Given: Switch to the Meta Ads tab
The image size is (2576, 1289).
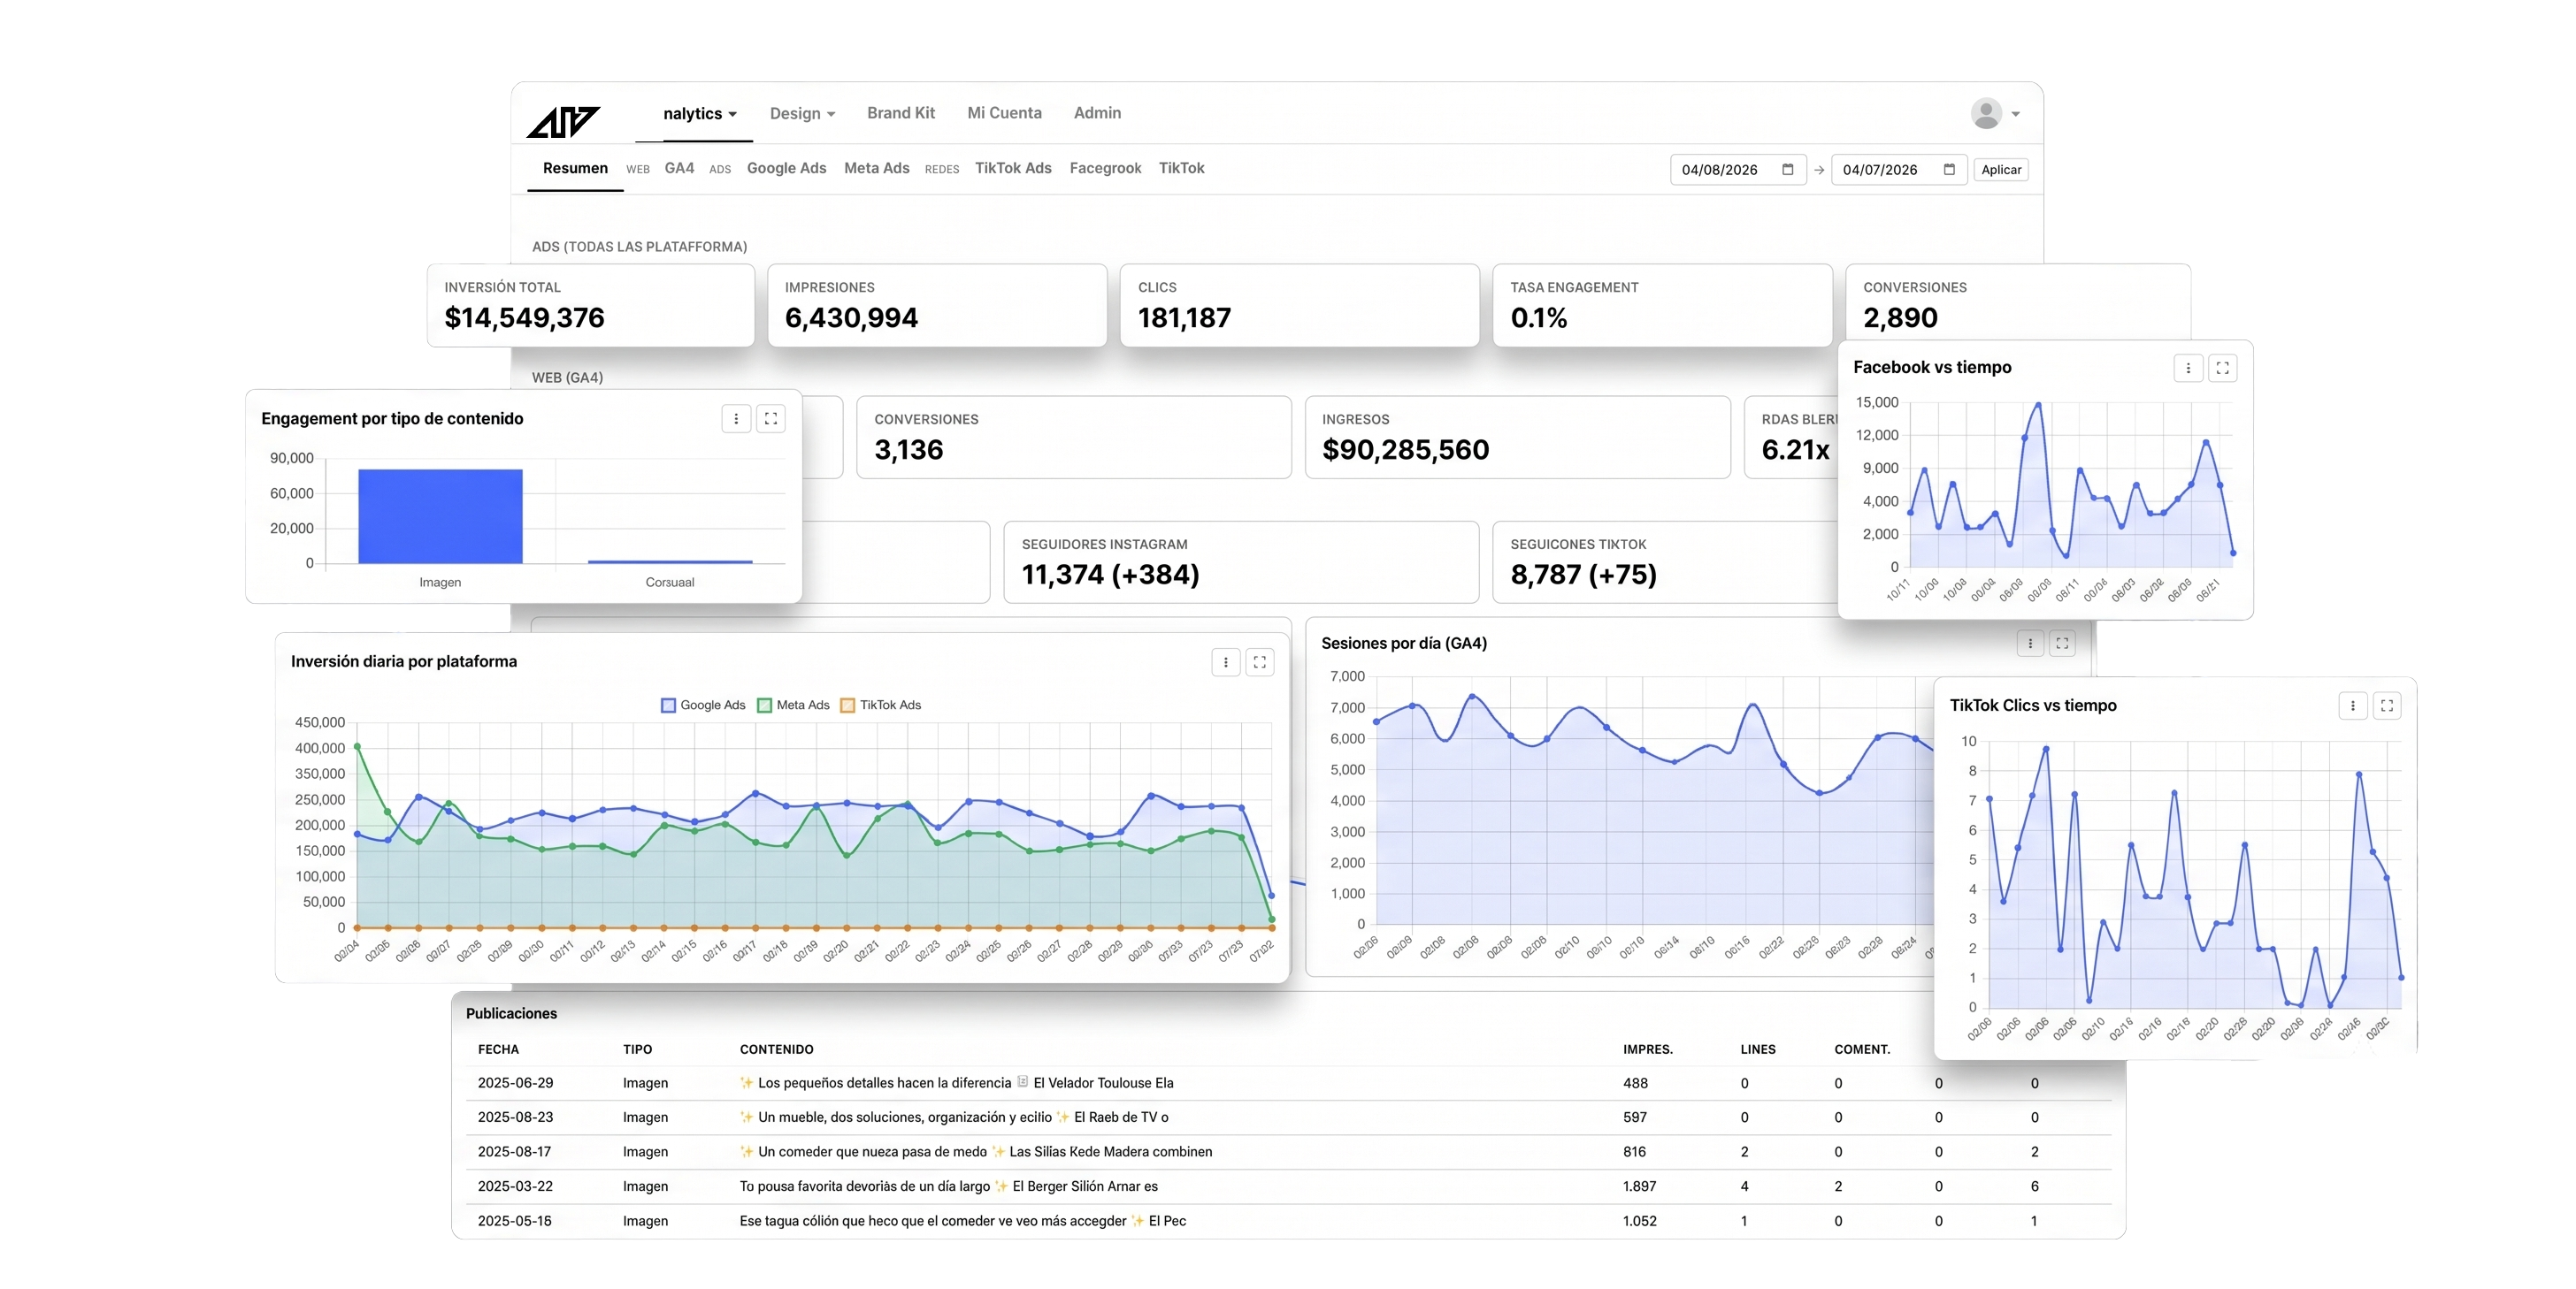Looking at the screenshot, I should (x=876, y=168).
